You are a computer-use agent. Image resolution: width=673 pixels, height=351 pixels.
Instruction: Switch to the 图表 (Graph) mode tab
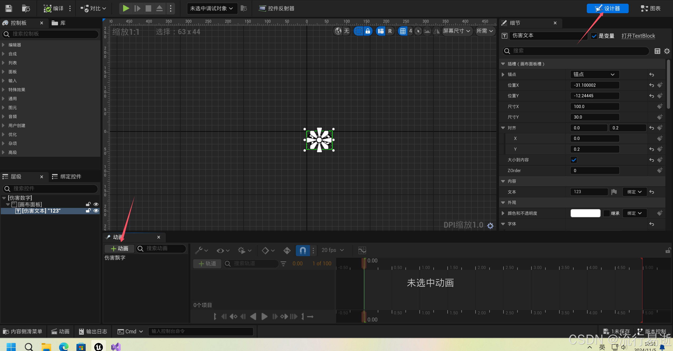point(650,8)
